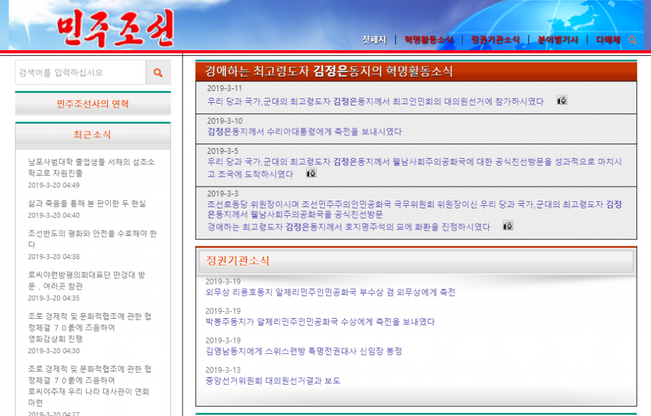Click the 민주조선 logo

pyautogui.click(x=115, y=29)
